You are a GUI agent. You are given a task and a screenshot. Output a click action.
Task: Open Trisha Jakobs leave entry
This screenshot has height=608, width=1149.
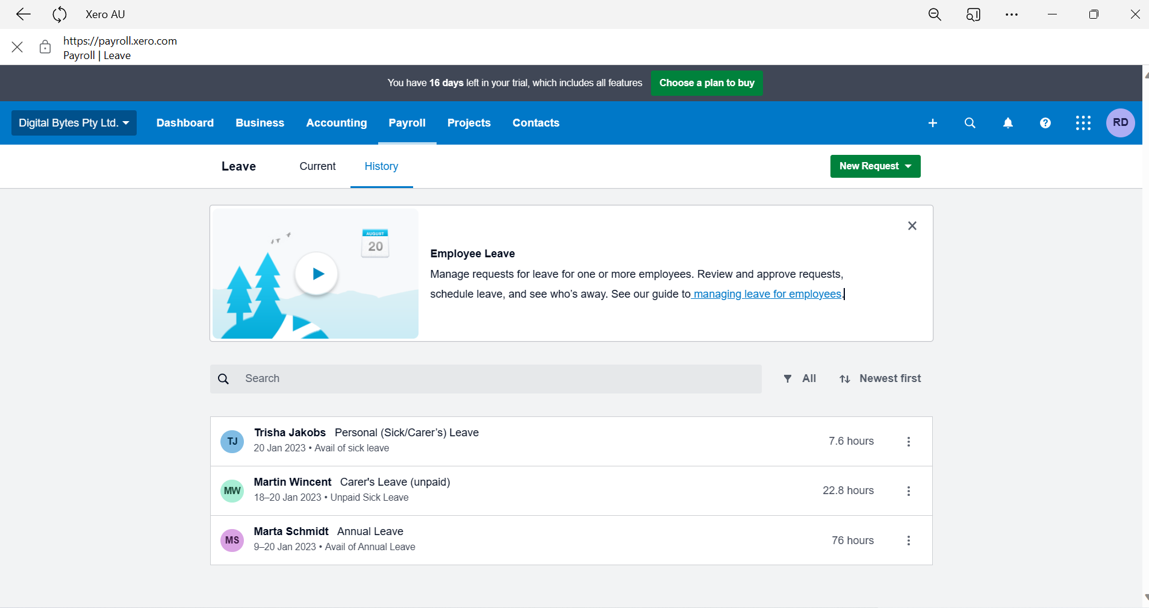pyautogui.click(x=571, y=442)
